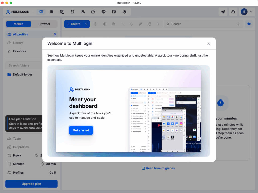Open the Read how-to guides link
258x193 pixels.
pyautogui.click(x=158, y=168)
